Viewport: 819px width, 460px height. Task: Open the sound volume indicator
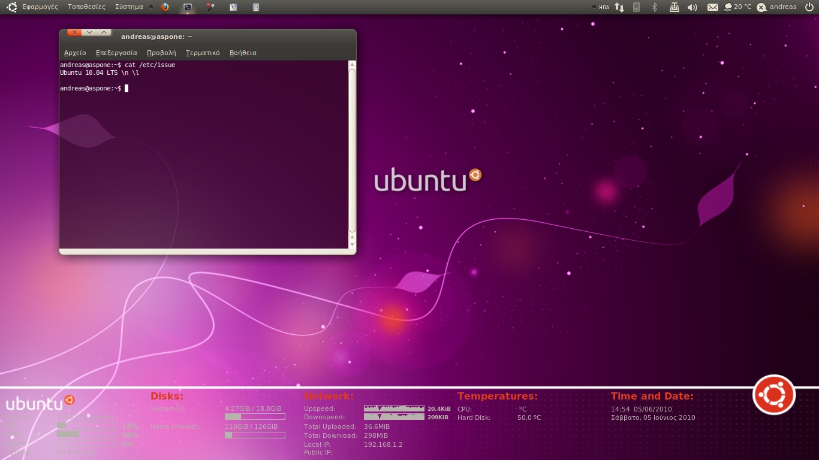tap(692, 7)
